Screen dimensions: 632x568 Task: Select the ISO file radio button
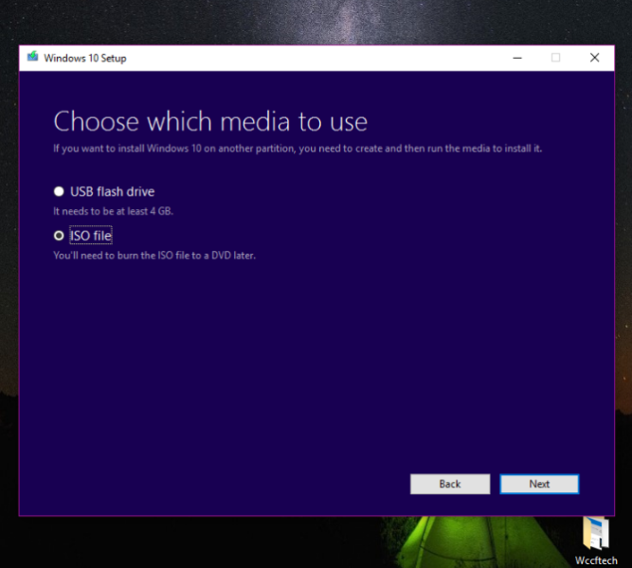[59, 236]
